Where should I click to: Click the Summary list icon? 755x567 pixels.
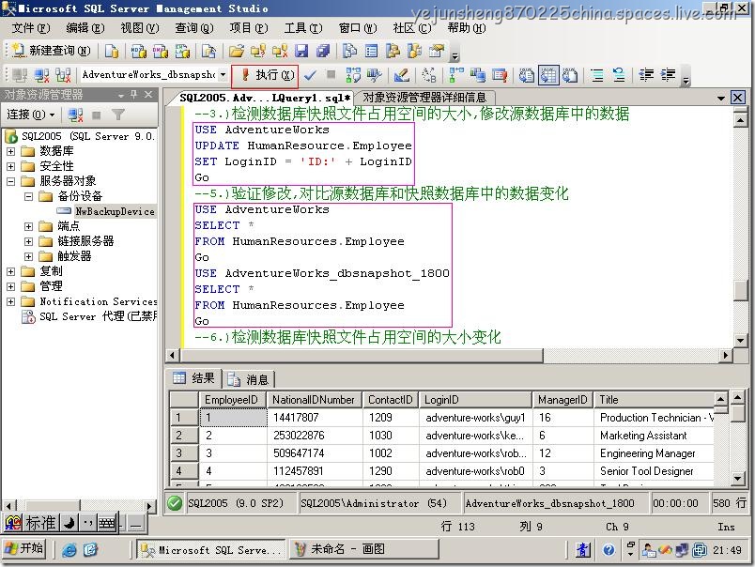pyautogui.click(x=371, y=51)
